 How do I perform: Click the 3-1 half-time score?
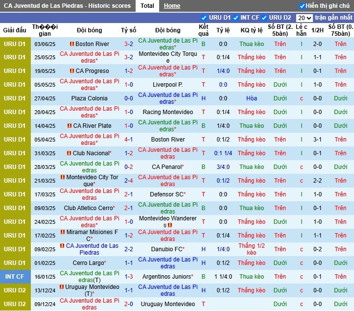[317, 140]
